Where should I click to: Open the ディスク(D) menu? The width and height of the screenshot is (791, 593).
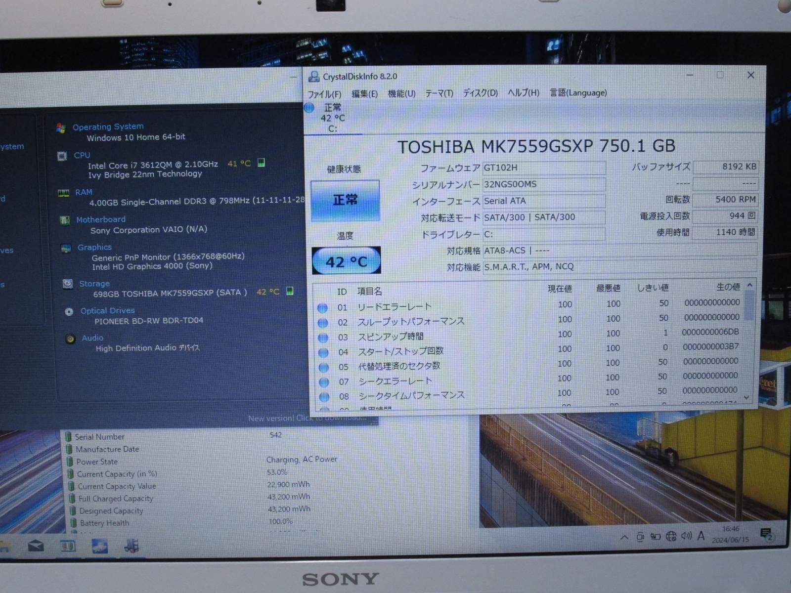click(x=480, y=93)
